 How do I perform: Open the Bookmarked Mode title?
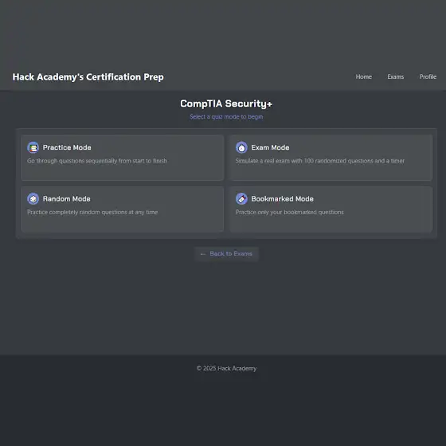pyautogui.click(x=282, y=199)
